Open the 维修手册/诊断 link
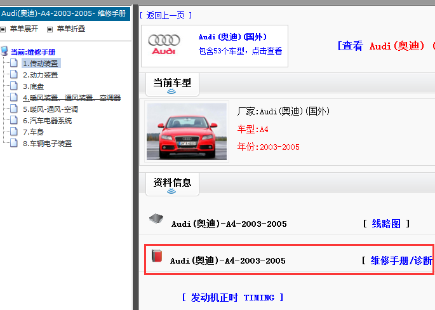435x310 pixels. pyautogui.click(x=401, y=260)
